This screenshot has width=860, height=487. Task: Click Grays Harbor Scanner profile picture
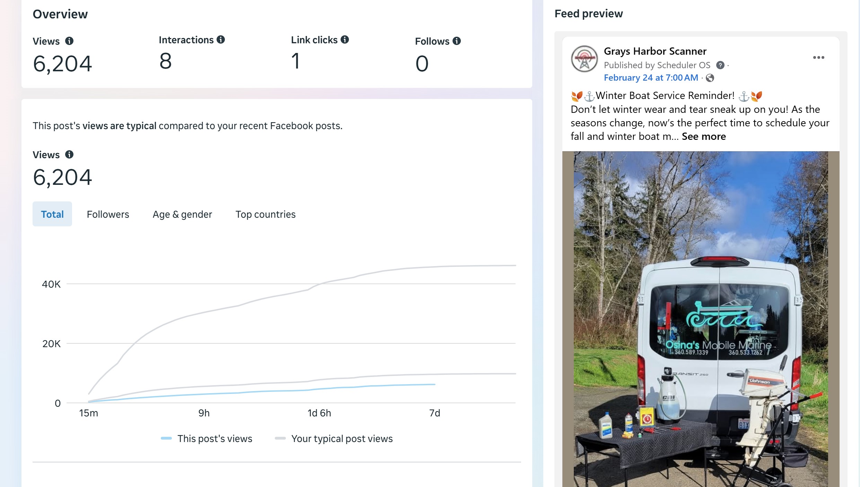(x=584, y=59)
